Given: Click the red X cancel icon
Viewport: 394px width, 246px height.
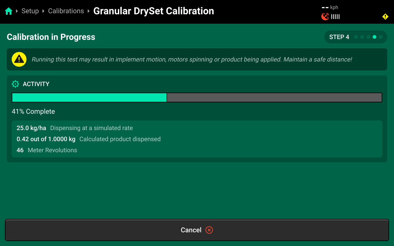Looking at the screenshot, I should coord(209,230).
